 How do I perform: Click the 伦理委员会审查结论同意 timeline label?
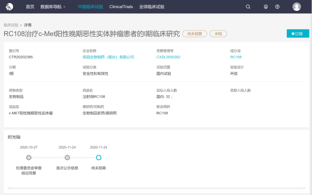click(x=29, y=171)
